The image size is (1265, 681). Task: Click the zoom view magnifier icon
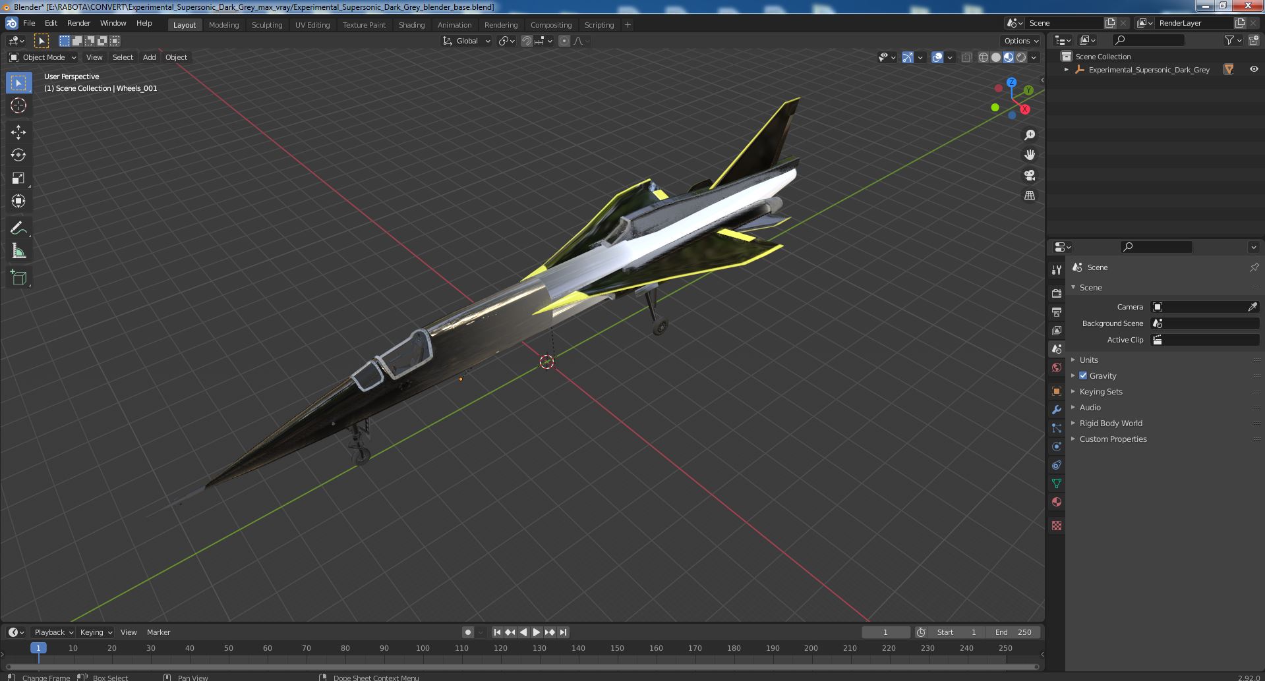pos(1030,135)
